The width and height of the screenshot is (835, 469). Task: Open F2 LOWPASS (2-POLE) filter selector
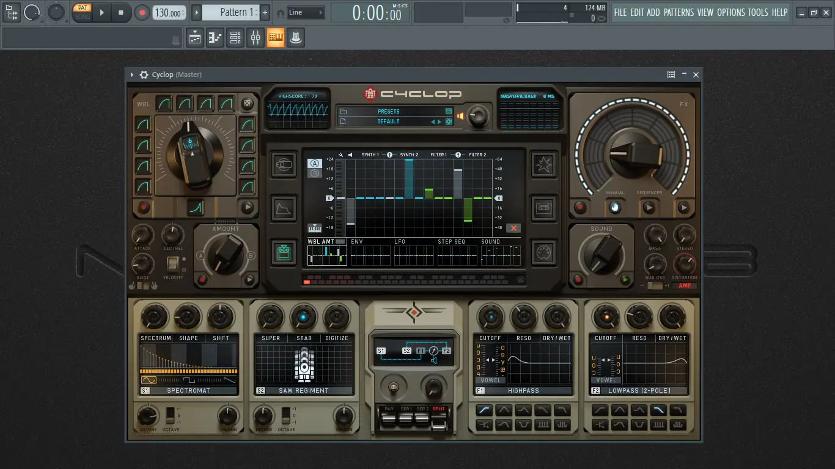(x=639, y=390)
